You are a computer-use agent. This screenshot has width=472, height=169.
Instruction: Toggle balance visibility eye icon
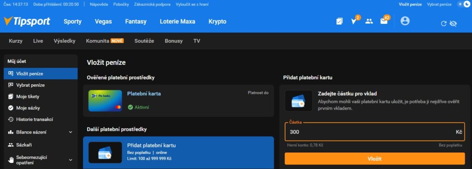[453, 24]
